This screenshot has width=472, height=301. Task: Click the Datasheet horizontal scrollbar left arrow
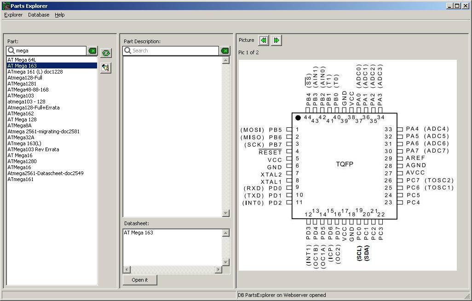tap(127, 269)
